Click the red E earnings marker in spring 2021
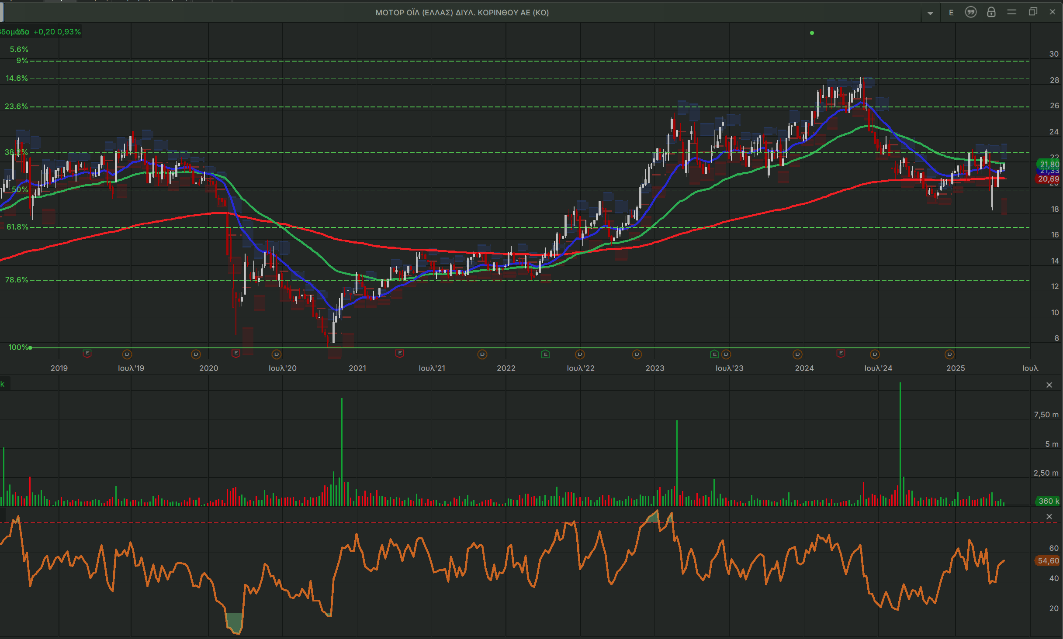Viewport: 1063px width, 639px height. [x=400, y=353]
